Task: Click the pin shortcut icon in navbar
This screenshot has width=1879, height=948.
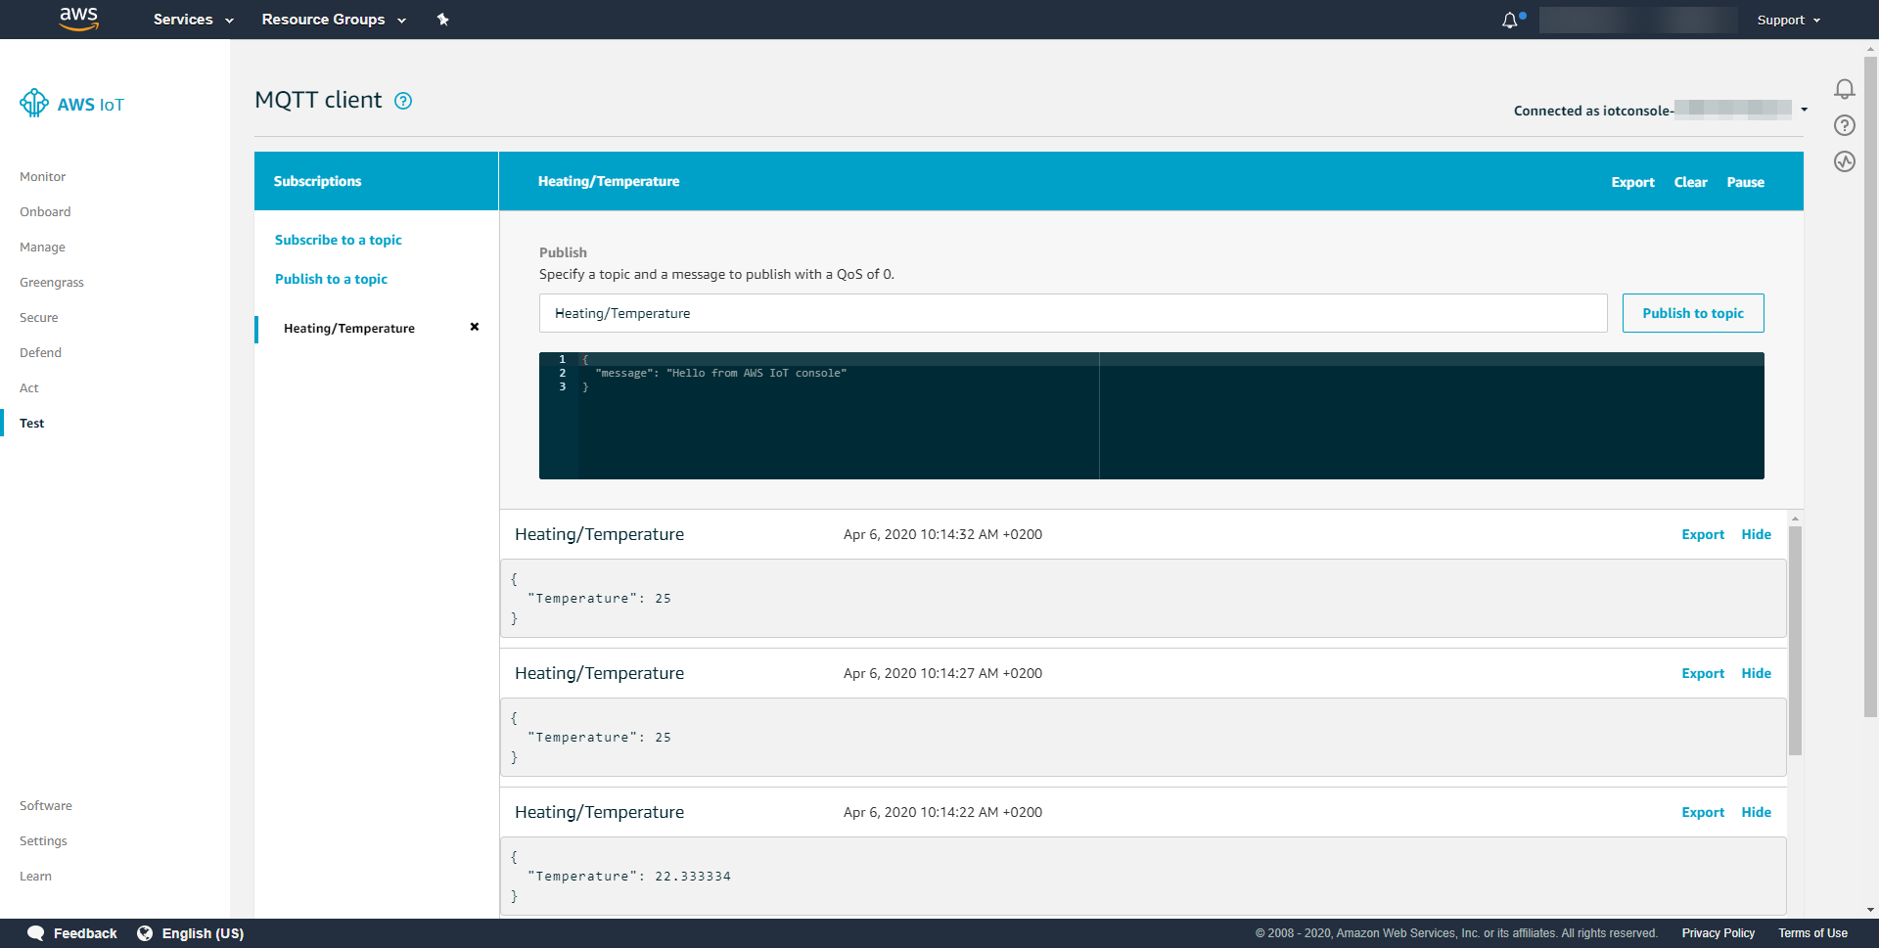Action: 442,20
